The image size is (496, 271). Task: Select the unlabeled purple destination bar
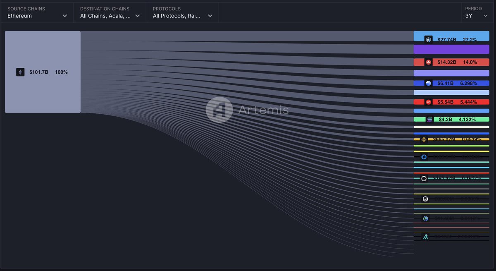click(x=451, y=49)
